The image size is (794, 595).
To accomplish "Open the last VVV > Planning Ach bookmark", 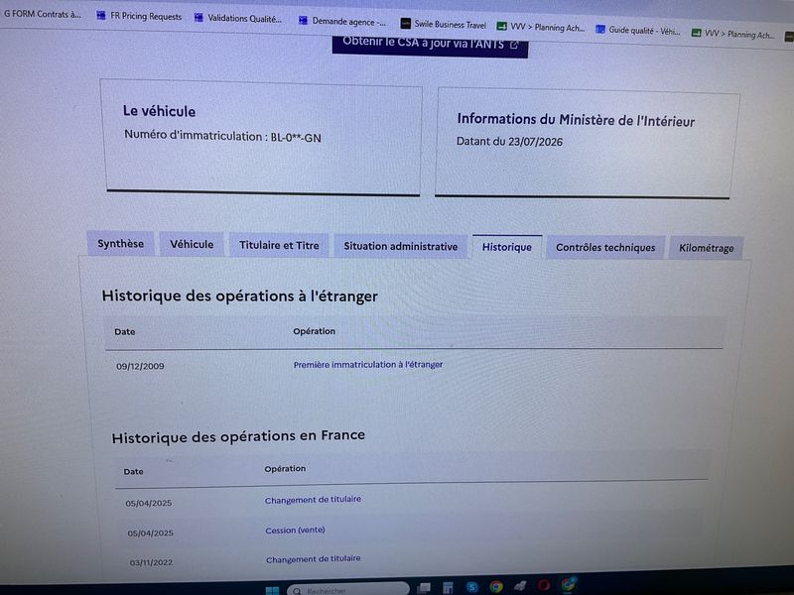I will [732, 34].
